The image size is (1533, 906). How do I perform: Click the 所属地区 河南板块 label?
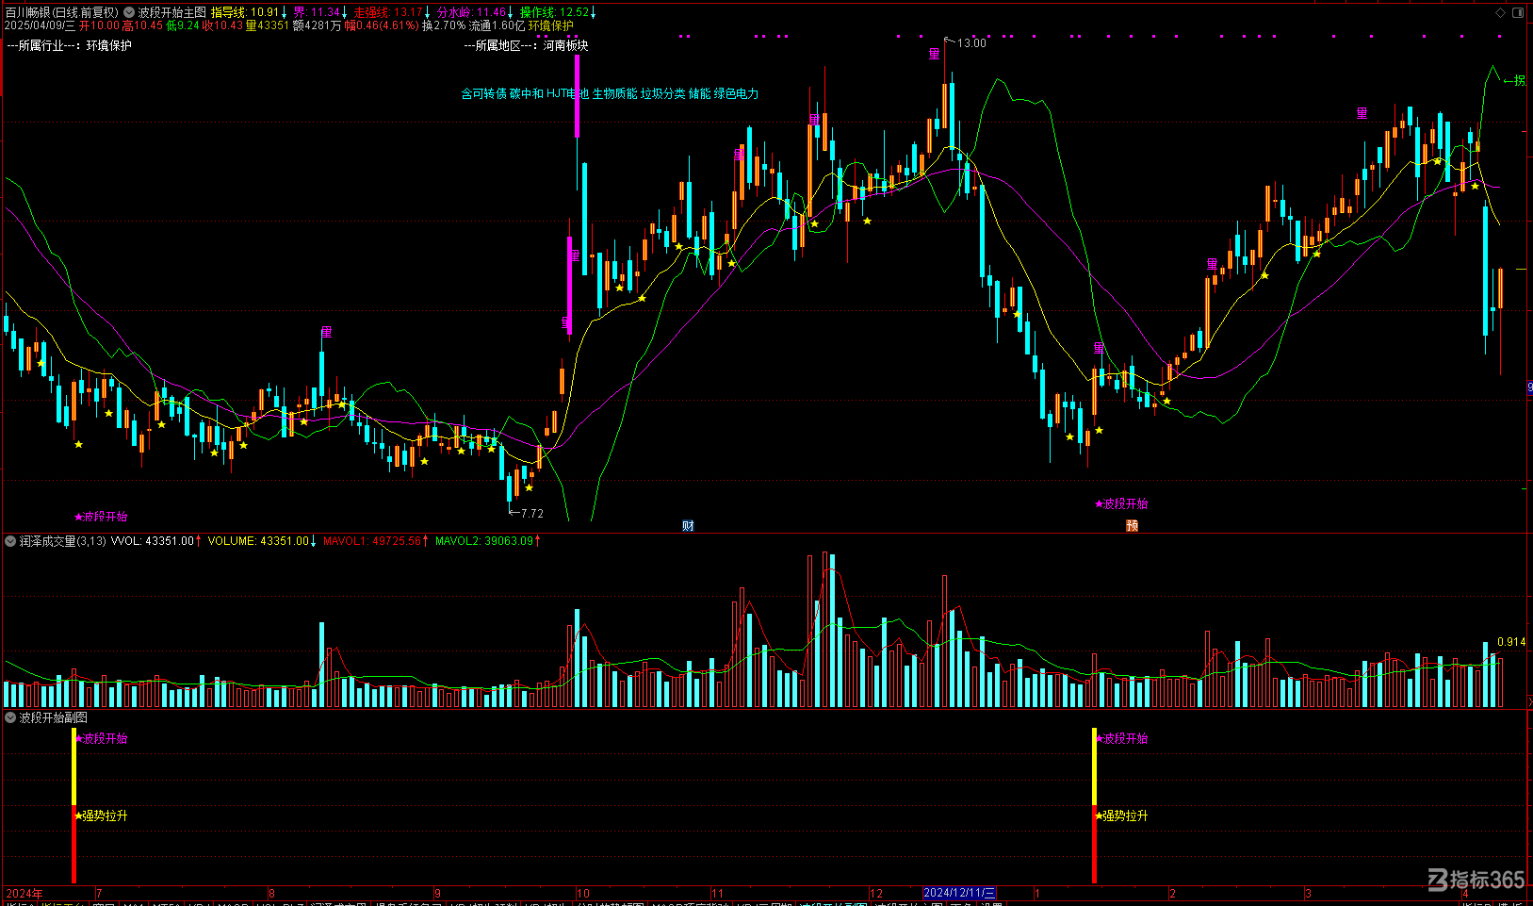[526, 45]
